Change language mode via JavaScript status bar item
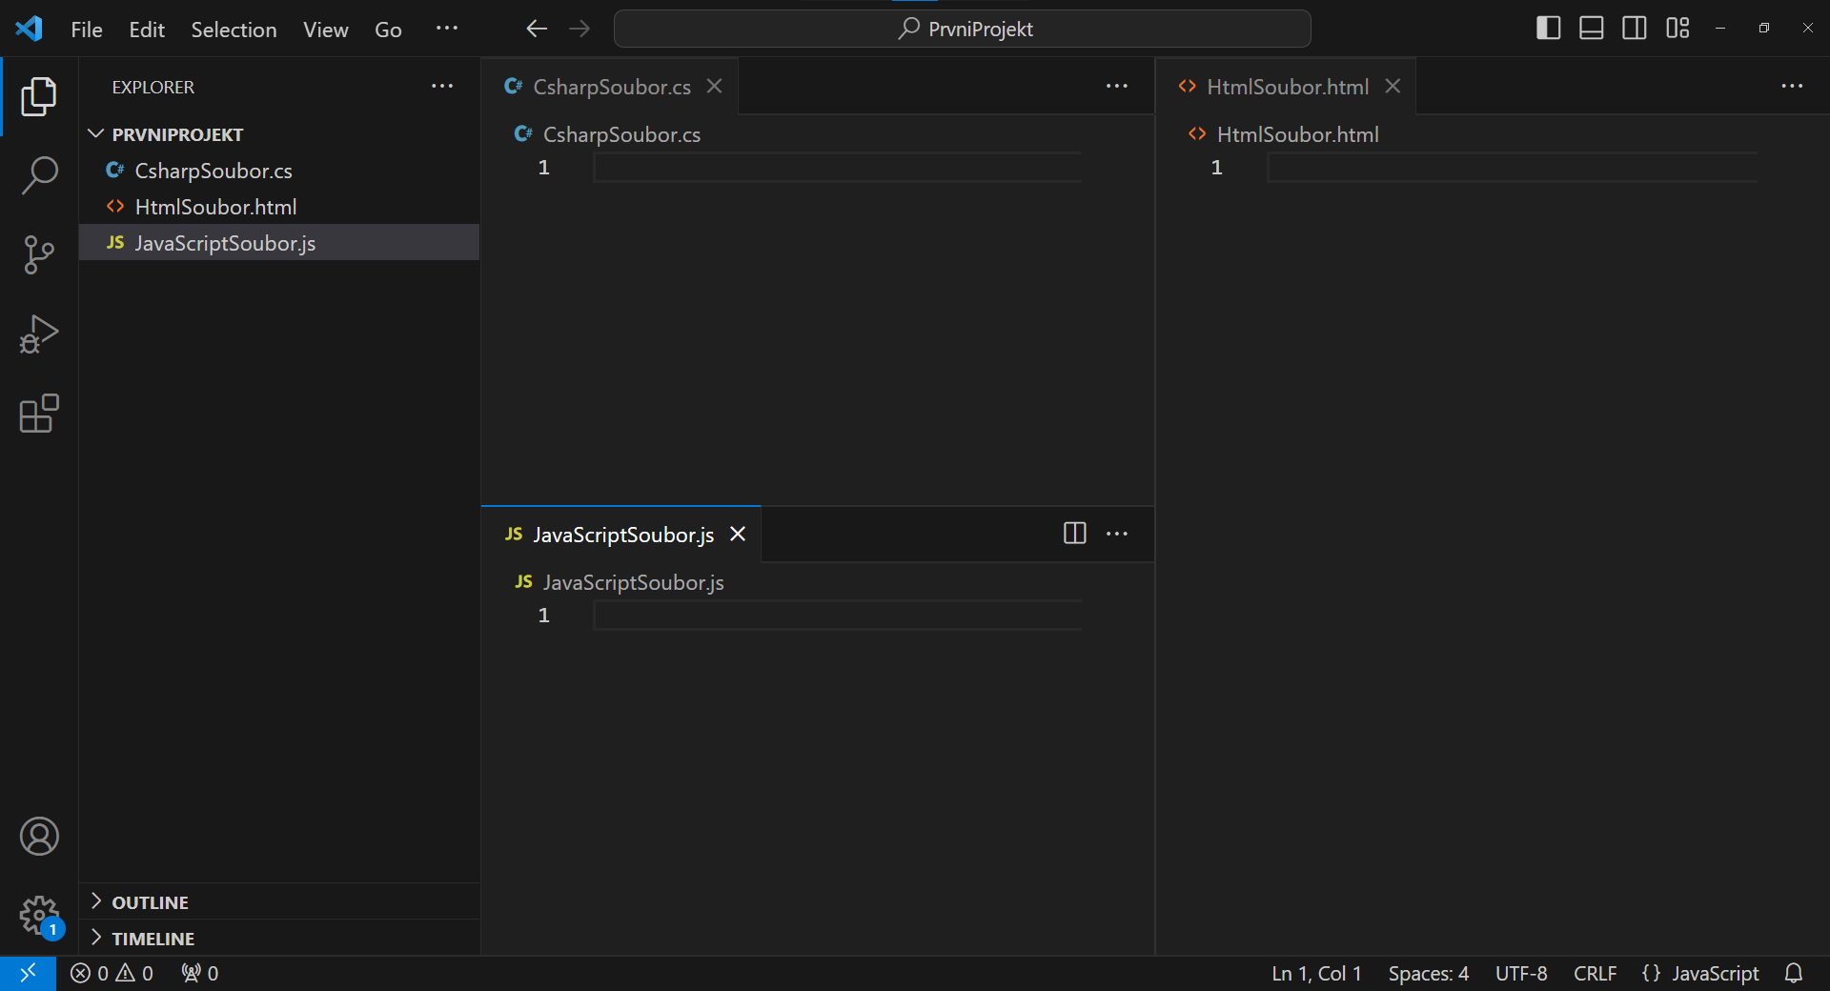 click(x=1701, y=973)
